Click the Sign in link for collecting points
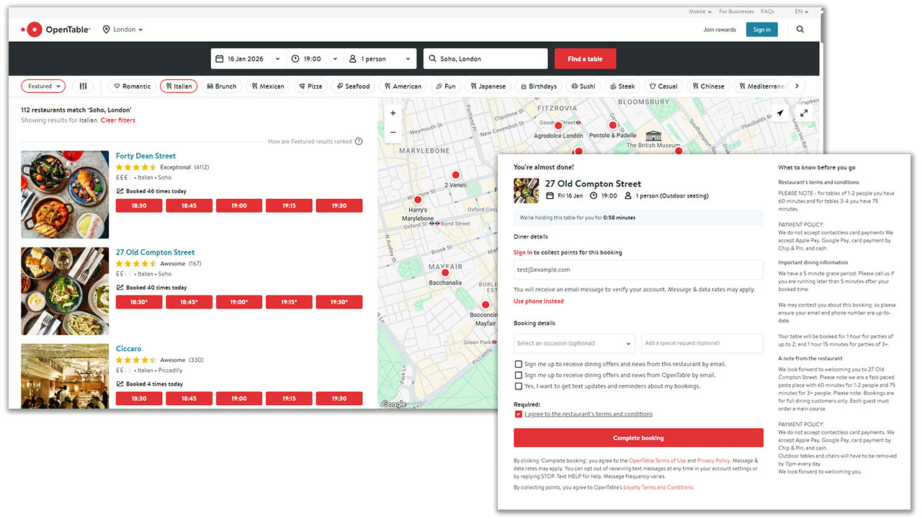This screenshot has width=922, height=519. click(523, 253)
